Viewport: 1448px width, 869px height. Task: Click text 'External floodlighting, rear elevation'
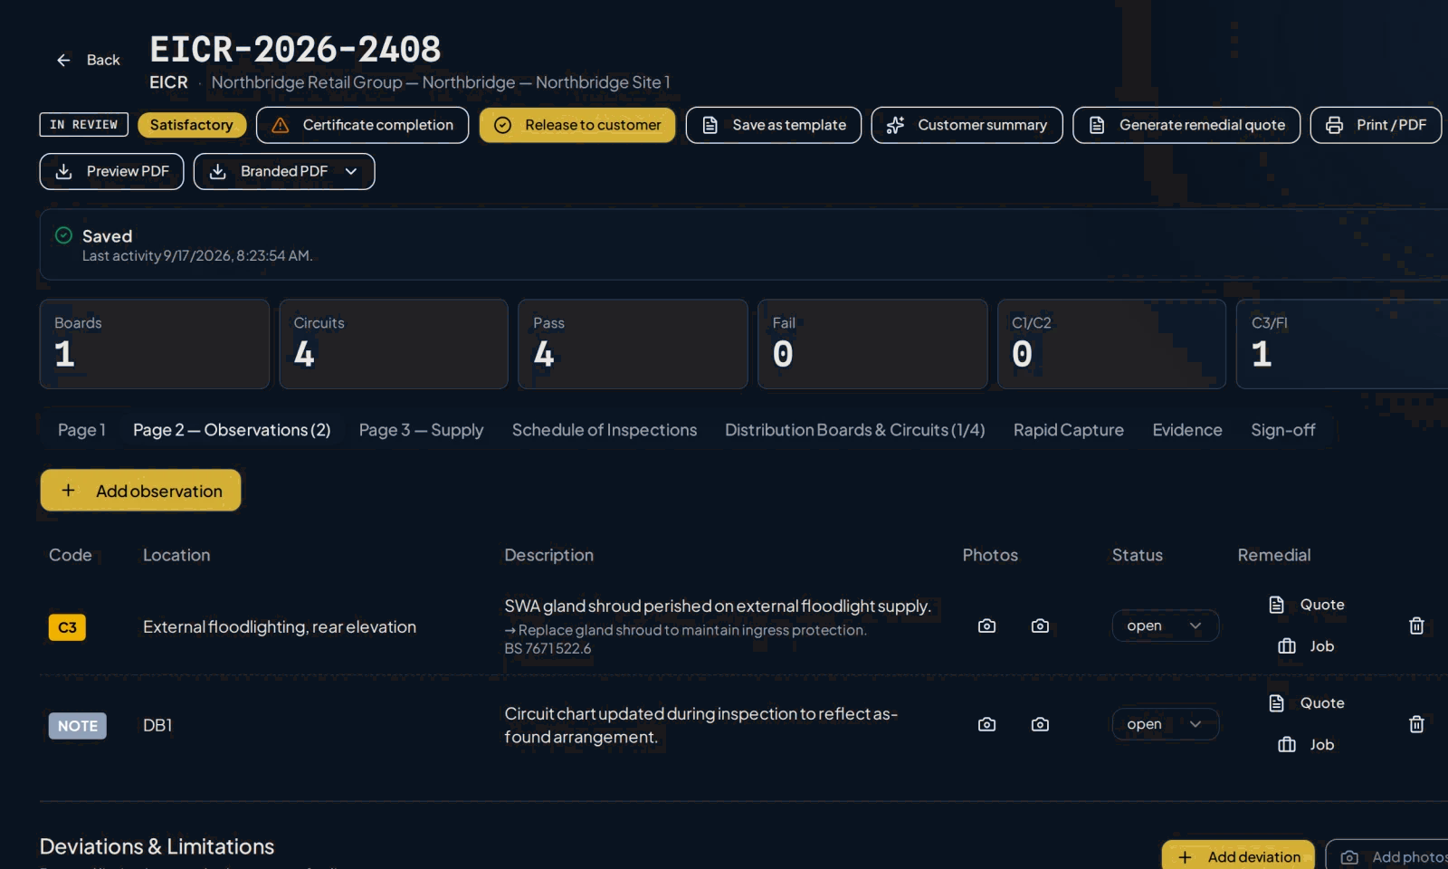point(280,626)
